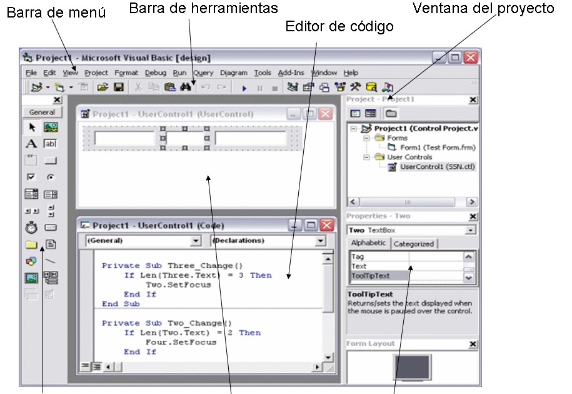Click the End stop icon in the toolbar
The height and width of the screenshot is (394, 572).
pos(275,88)
